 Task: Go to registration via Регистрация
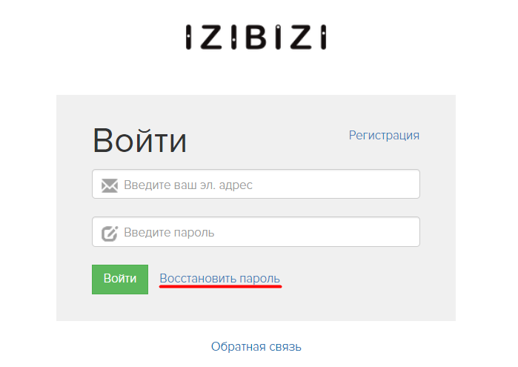(x=384, y=135)
